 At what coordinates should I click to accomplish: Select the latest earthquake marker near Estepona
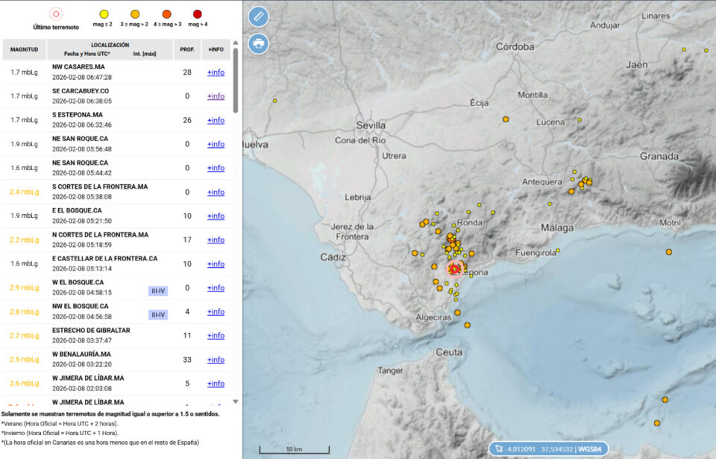454,268
